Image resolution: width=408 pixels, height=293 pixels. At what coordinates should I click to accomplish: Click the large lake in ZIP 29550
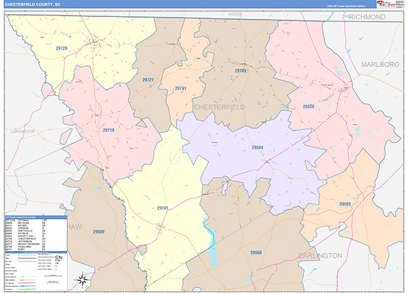(211, 248)
